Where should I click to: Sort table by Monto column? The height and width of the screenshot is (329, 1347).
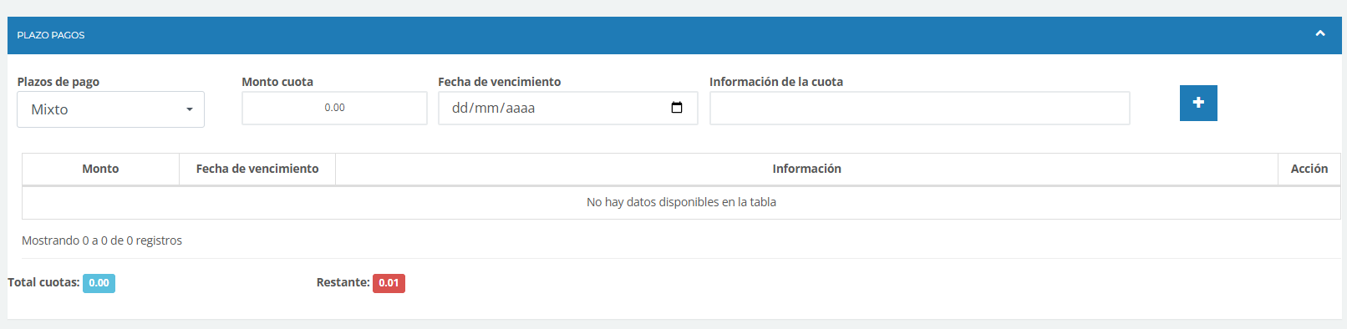pyautogui.click(x=100, y=169)
